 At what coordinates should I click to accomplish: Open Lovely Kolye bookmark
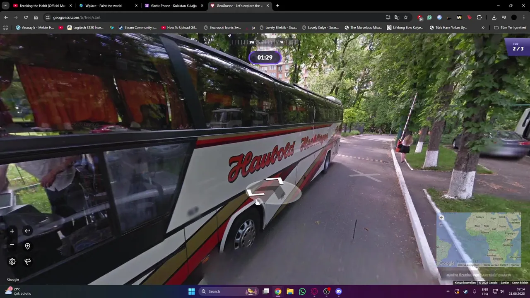(x=320, y=28)
